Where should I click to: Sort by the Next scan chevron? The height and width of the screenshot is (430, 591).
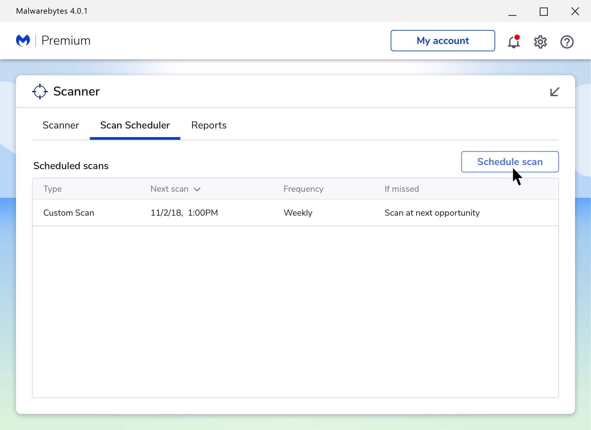[197, 189]
